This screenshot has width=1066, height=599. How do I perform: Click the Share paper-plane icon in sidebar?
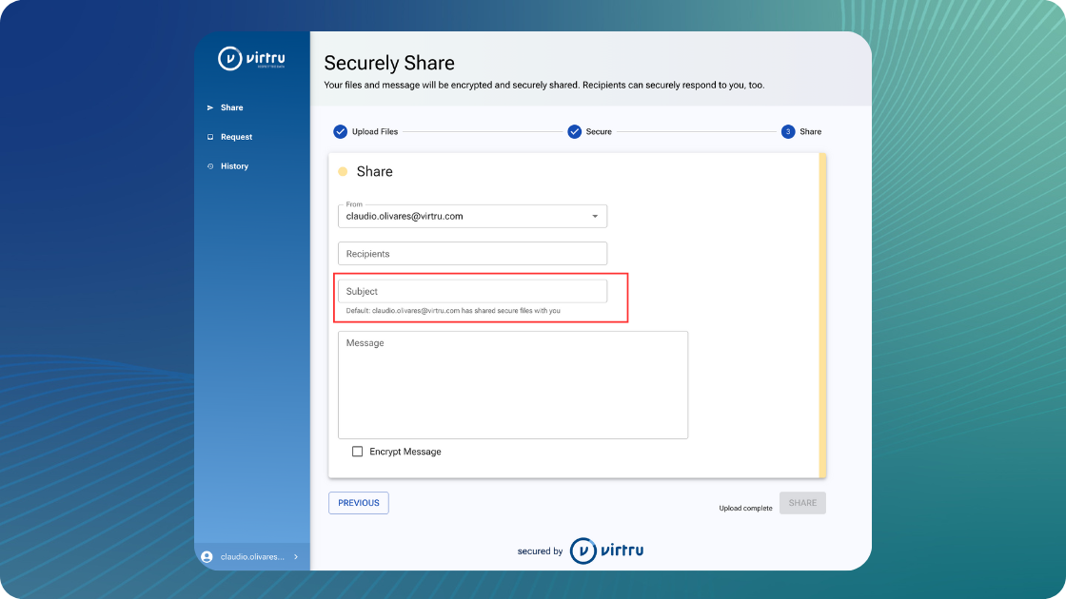[210, 107]
